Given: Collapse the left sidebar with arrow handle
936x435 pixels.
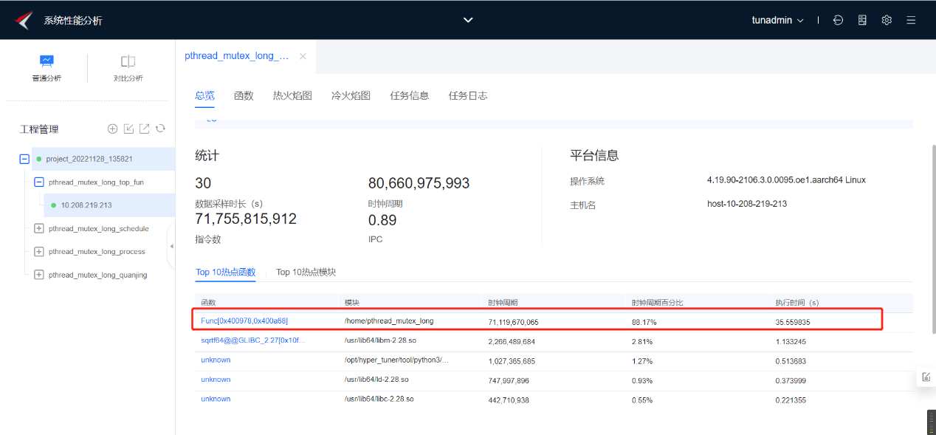Looking at the screenshot, I should tap(171, 246).
